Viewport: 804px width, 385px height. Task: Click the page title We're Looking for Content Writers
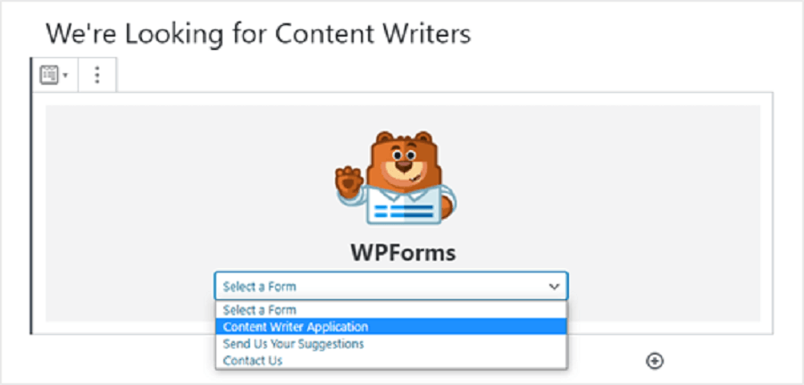click(x=258, y=34)
